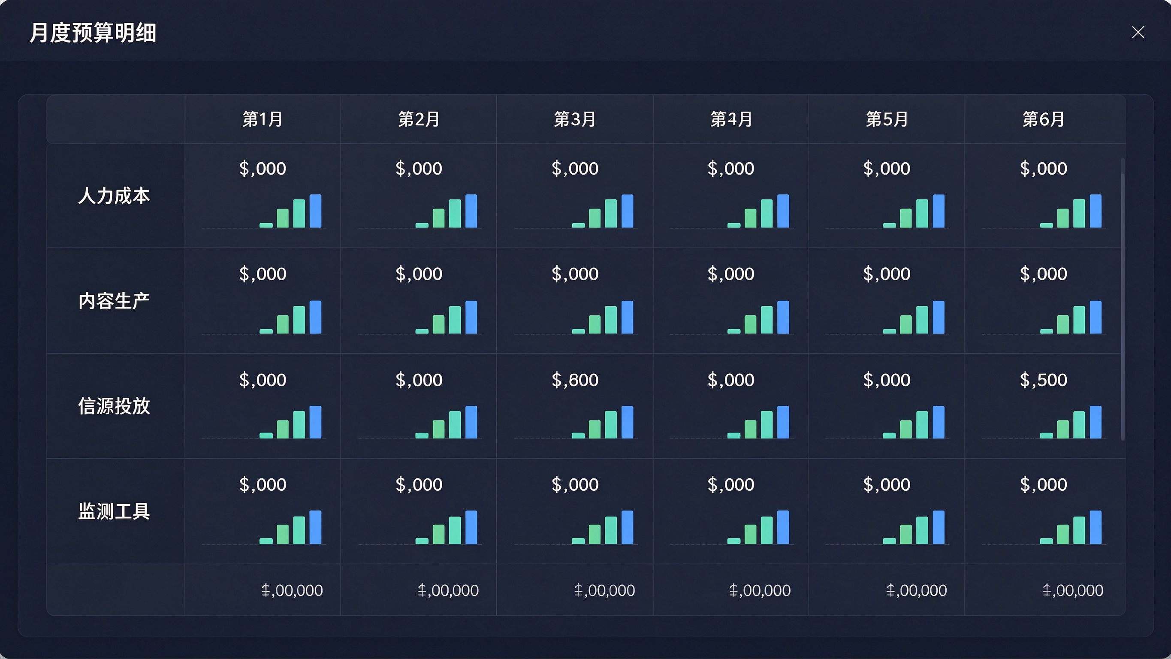Click the $,500 value in 信源投放 第6月

pyautogui.click(x=1043, y=380)
